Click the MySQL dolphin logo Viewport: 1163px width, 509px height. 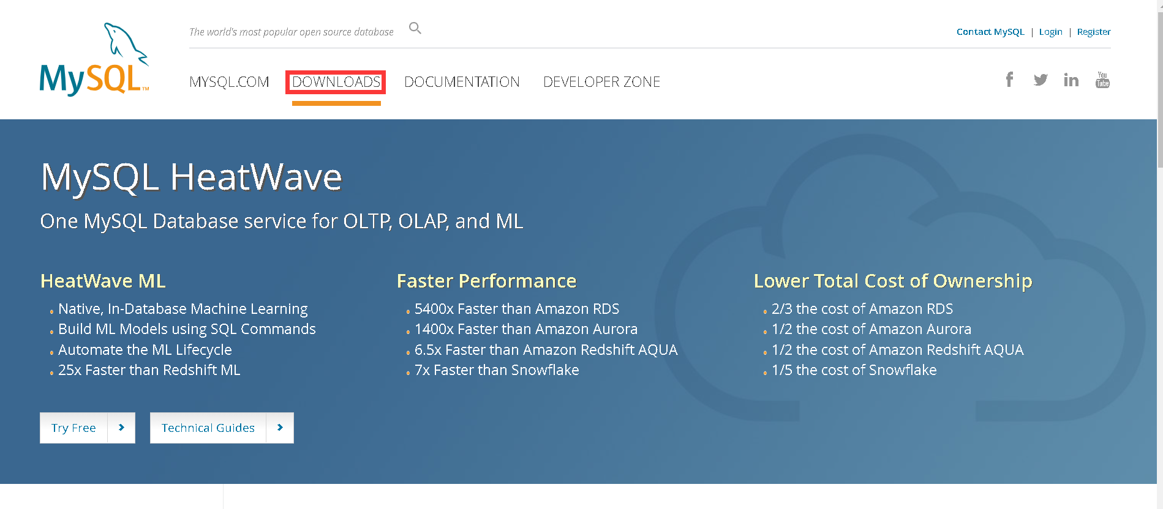[94, 59]
